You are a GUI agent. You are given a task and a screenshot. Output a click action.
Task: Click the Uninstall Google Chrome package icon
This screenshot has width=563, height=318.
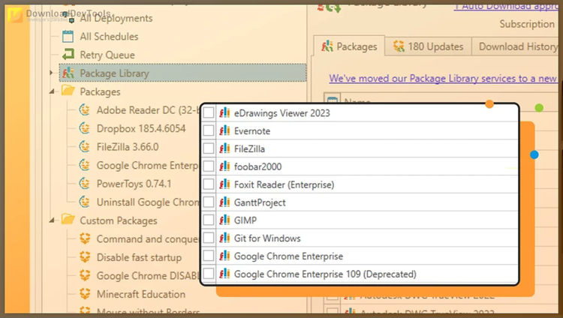tap(85, 202)
